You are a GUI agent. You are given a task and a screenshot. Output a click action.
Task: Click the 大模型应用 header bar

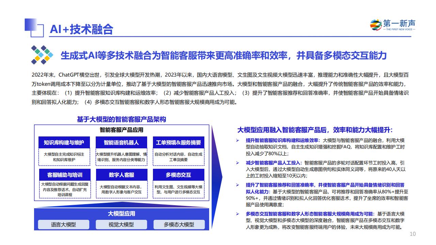point(122,214)
